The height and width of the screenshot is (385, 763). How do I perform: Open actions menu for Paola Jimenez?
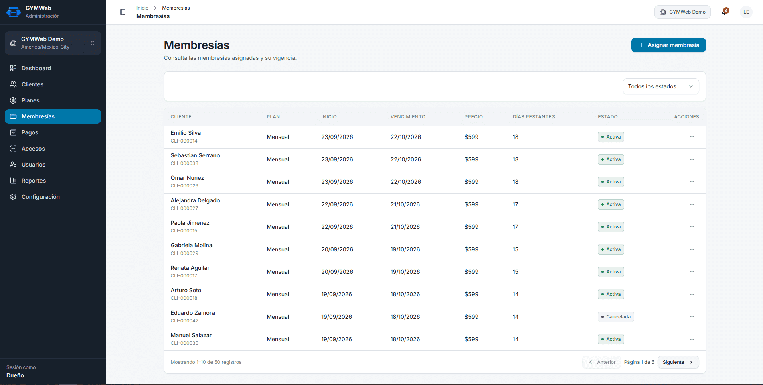tap(692, 227)
